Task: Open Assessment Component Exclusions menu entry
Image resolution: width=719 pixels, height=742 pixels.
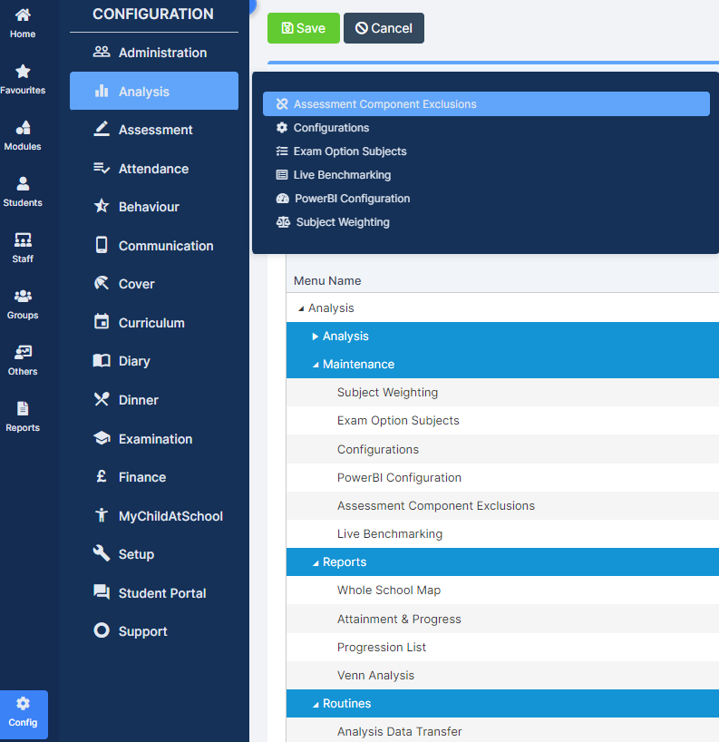Action: (x=486, y=104)
